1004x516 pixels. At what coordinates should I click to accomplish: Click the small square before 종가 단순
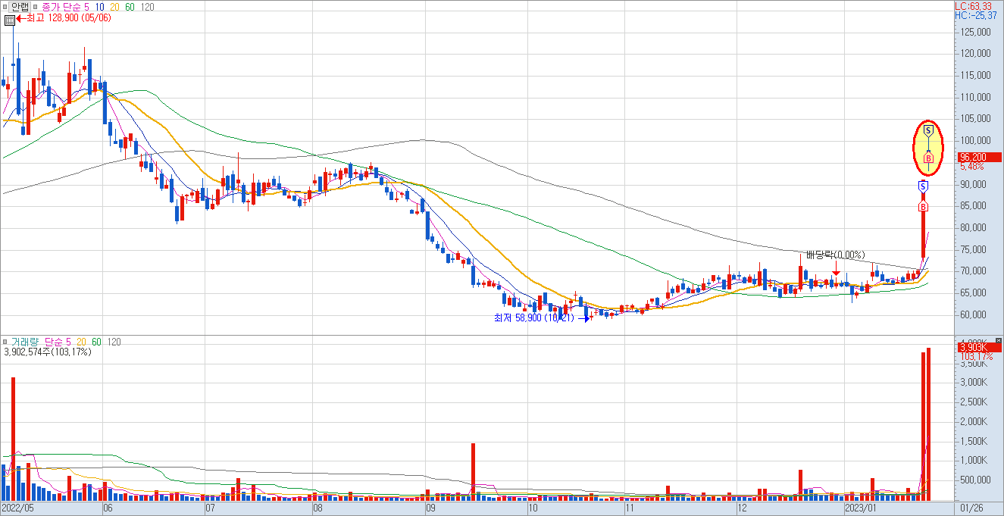(36, 7)
